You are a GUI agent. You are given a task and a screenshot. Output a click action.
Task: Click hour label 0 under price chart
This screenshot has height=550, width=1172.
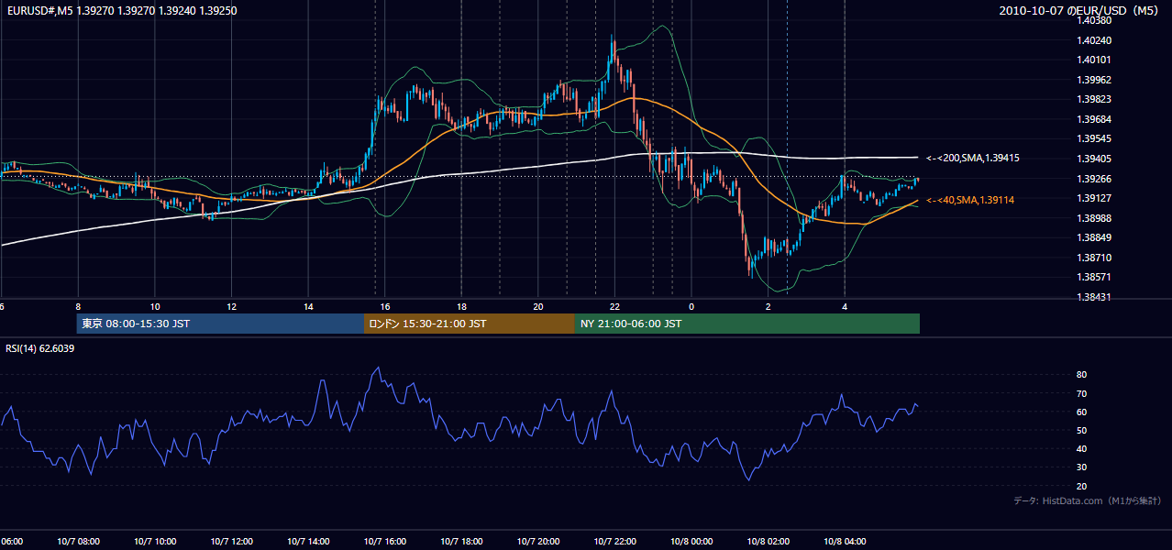pyautogui.click(x=691, y=306)
